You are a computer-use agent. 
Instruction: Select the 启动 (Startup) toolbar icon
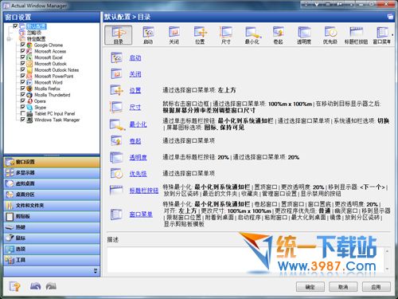148,35
